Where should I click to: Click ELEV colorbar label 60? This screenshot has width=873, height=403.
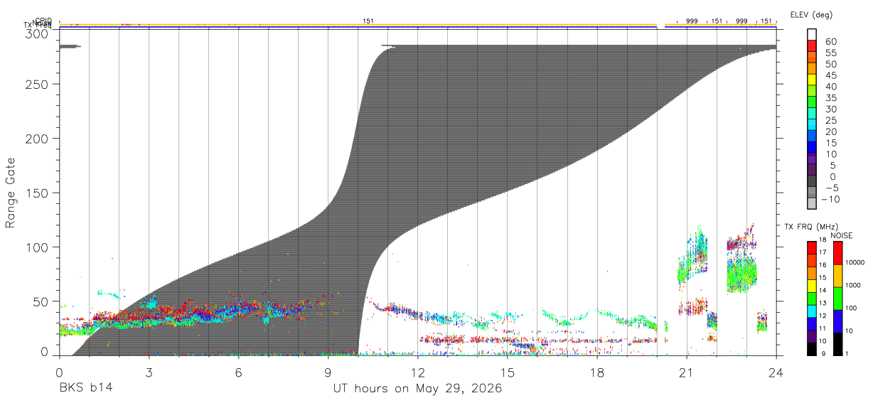click(x=832, y=42)
